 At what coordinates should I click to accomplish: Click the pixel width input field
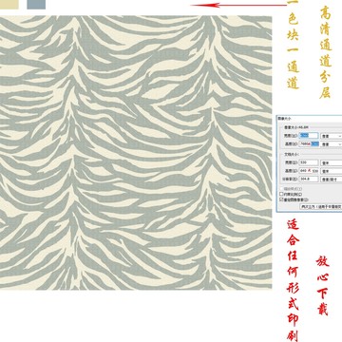point(309,136)
